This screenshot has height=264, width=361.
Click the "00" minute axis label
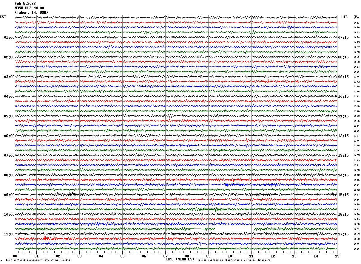coord(15,256)
